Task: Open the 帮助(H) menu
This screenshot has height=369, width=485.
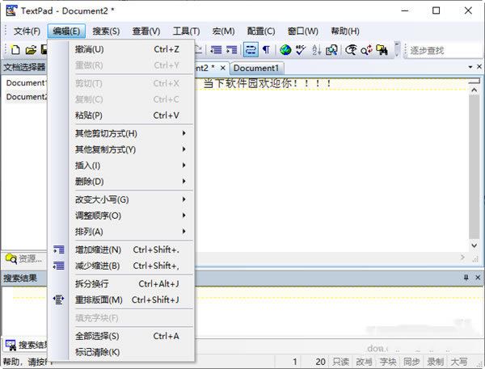Action: [x=345, y=31]
